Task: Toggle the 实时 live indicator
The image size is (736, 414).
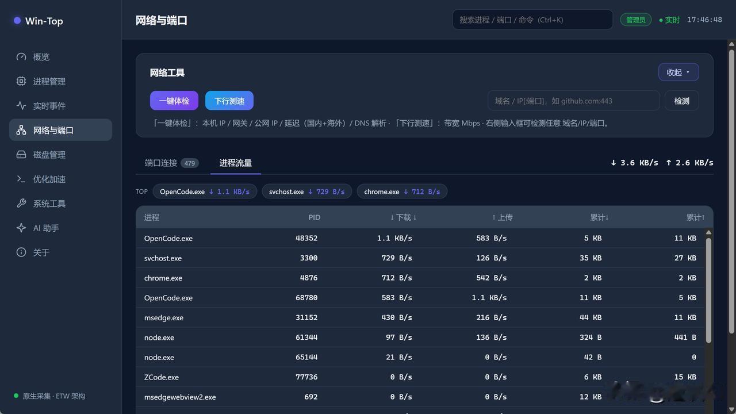Action: (670, 20)
